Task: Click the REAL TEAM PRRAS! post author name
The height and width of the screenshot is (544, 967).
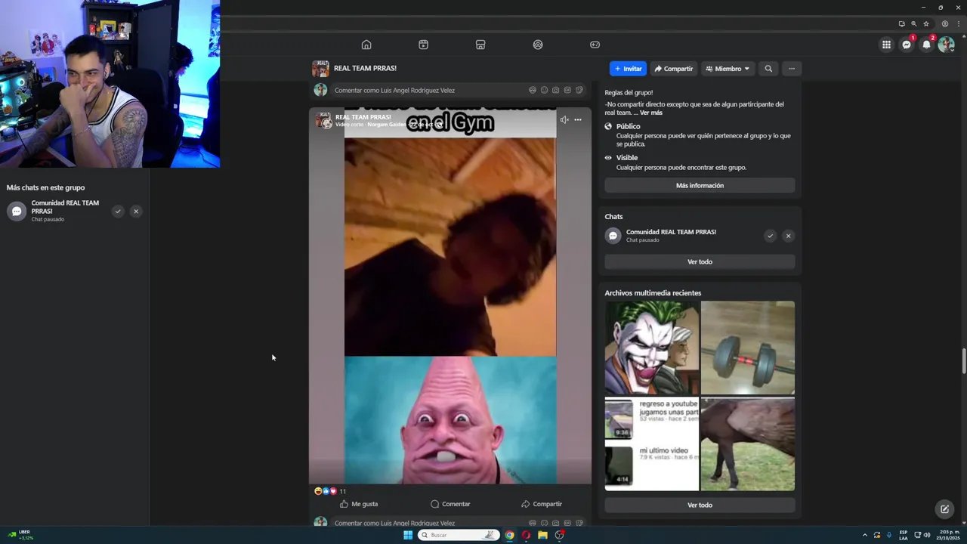Action: coord(363,117)
